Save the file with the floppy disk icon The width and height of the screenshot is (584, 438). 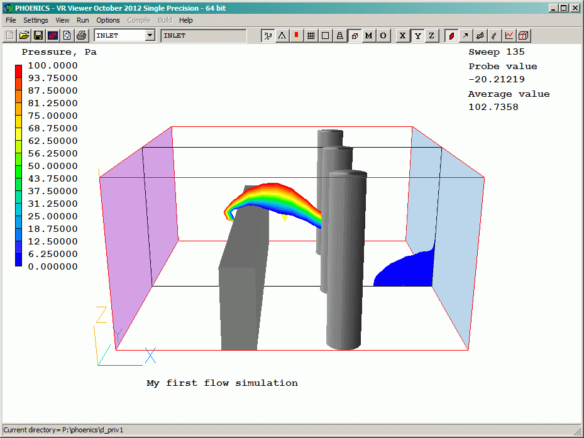[x=38, y=36]
